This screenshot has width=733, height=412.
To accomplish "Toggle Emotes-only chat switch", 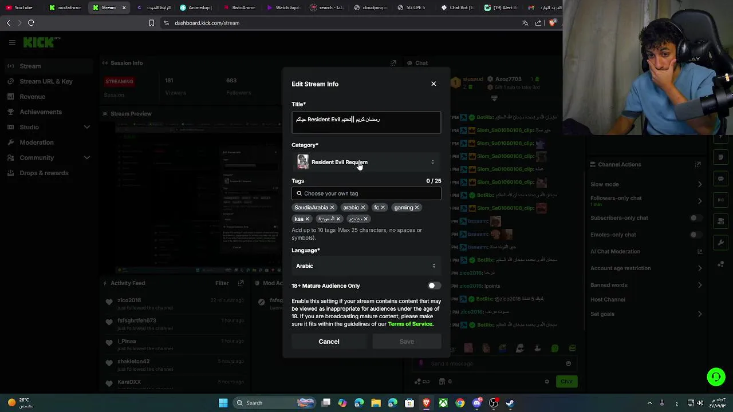I will [x=696, y=235].
